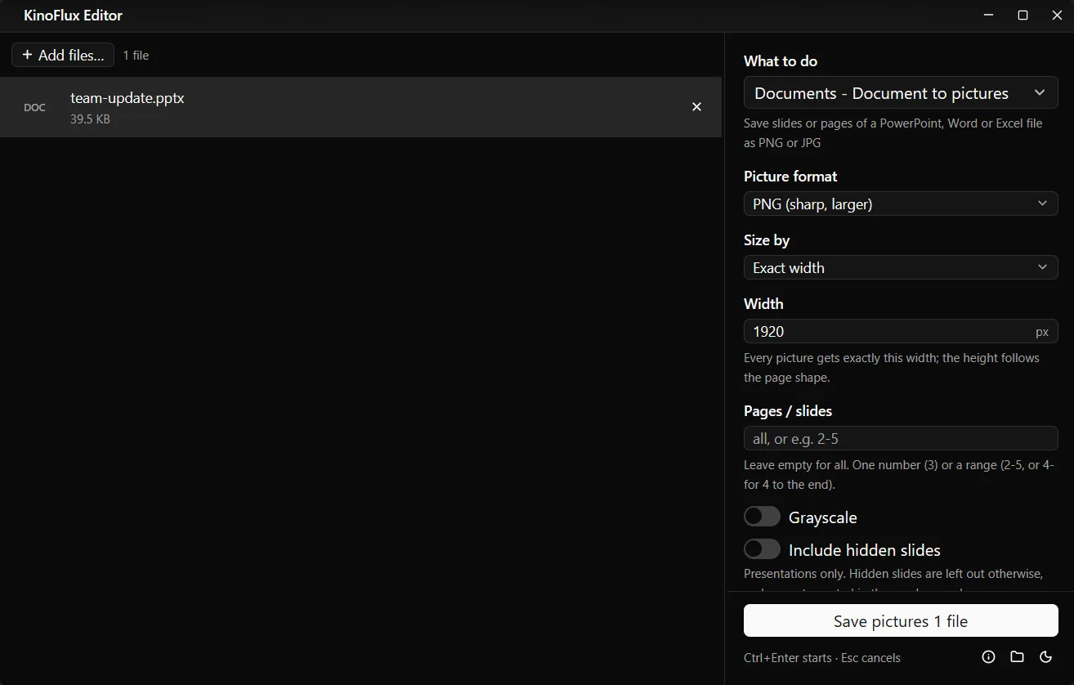The image size is (1074, 685).
Task: Expand the Picture format dropdown
Action: (x=901, y=204)
